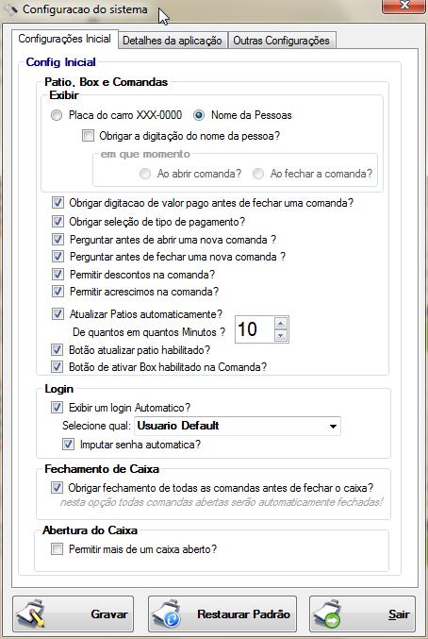Increase the minutes value with up arrow
Image resolution: width=428 pixels, height=639 pixels.
click(x=281, y=323)
